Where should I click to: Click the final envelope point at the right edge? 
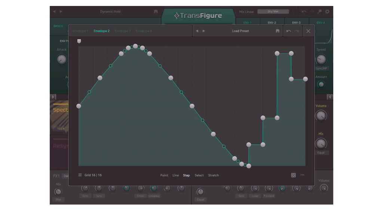point(305,79)
